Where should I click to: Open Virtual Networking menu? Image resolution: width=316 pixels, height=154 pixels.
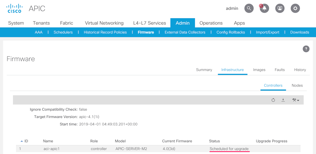[x=104, y=23]
